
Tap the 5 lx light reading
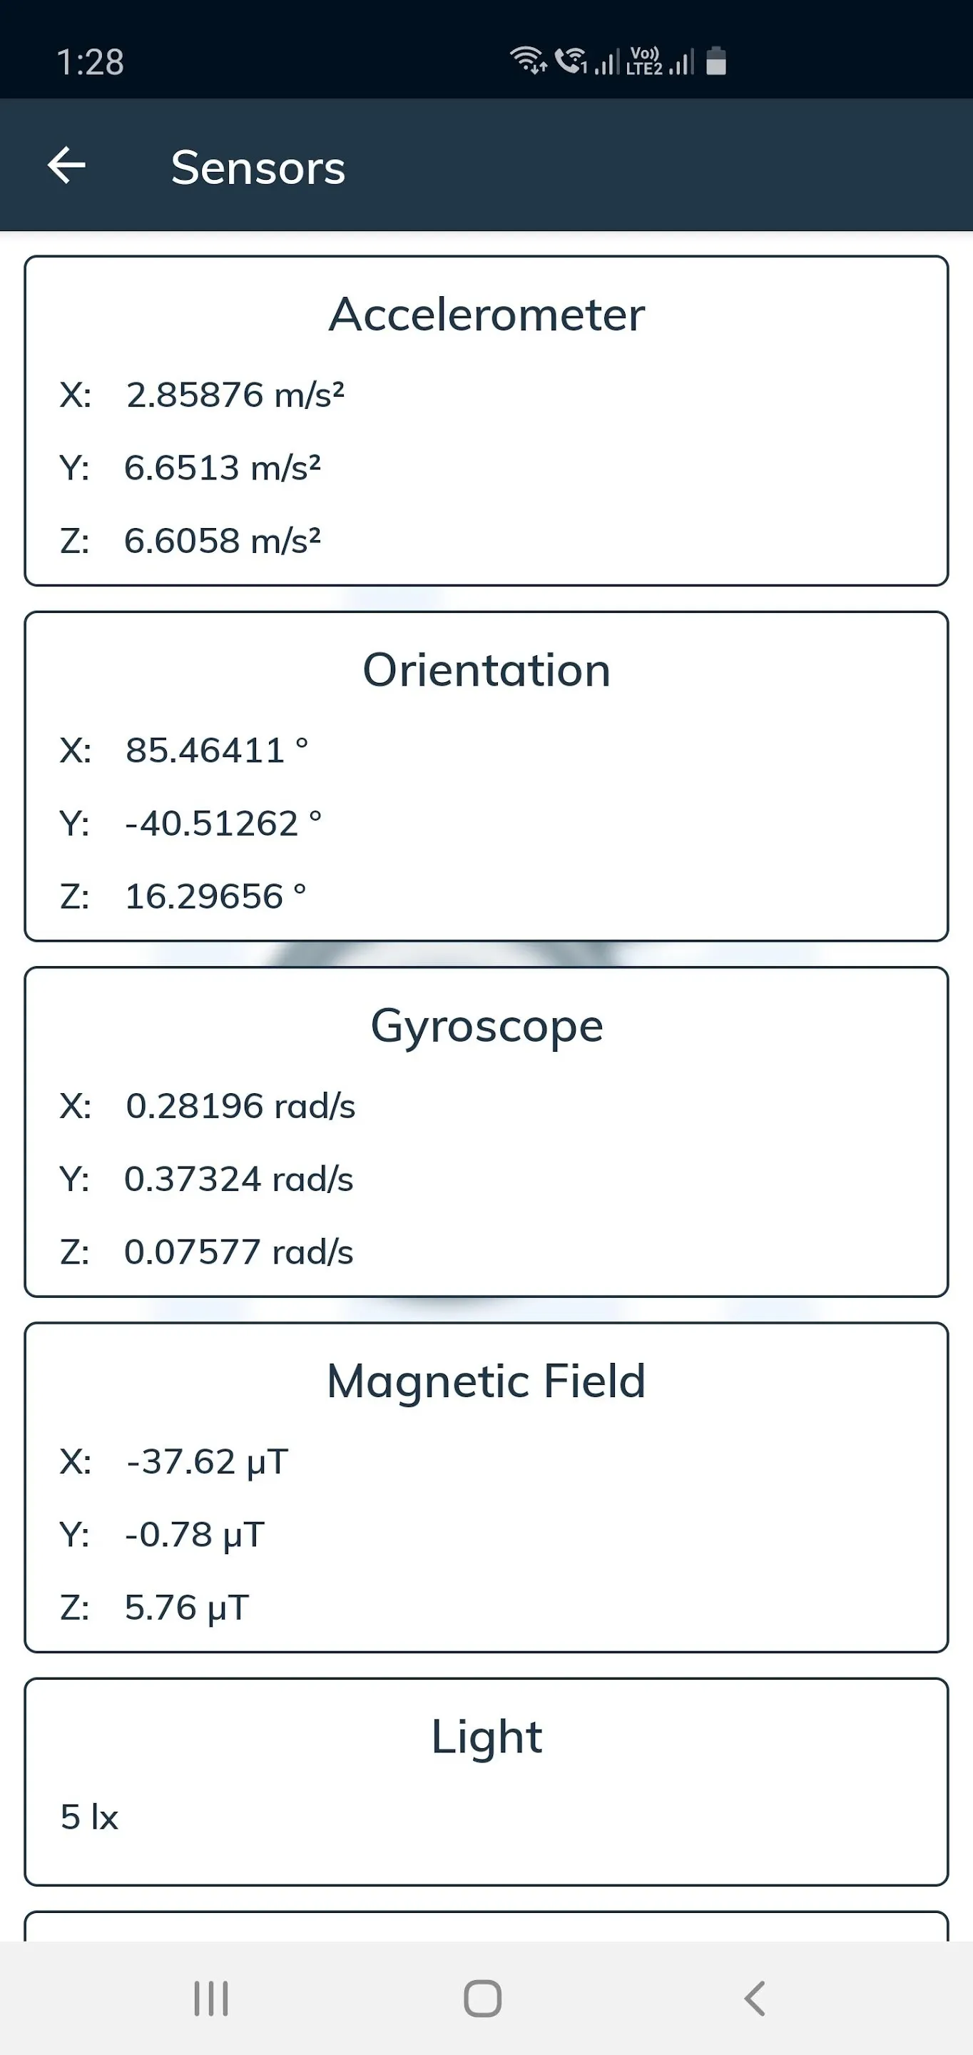[89, 1817]
